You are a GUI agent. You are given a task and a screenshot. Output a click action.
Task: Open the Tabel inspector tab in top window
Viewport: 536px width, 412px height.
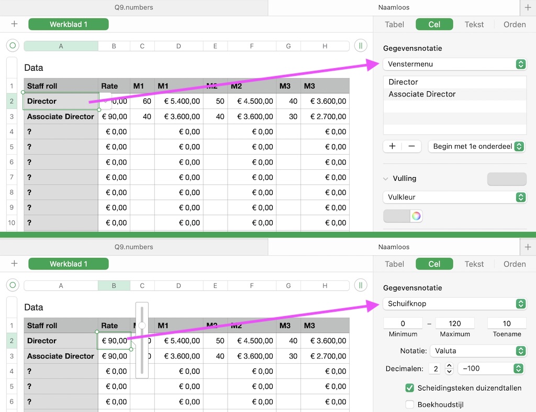coord(395,24)
